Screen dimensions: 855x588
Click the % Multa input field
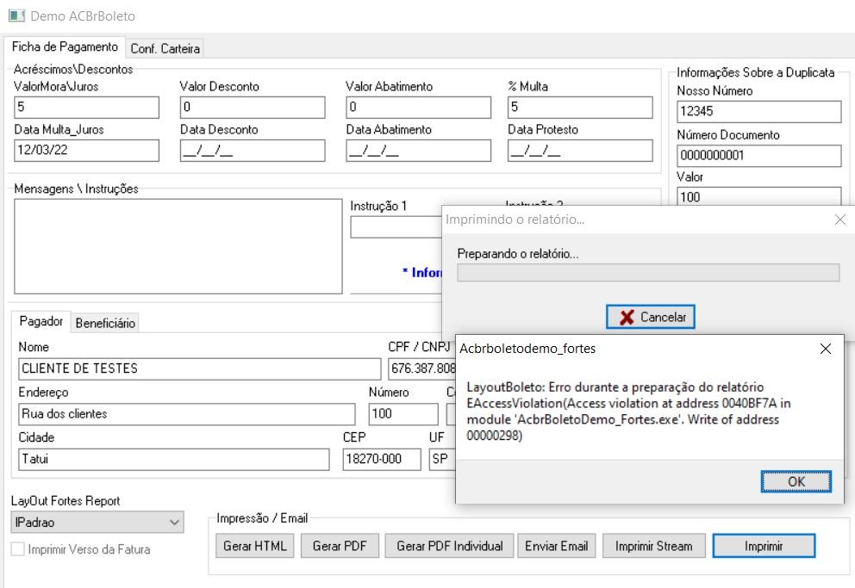(580, 108)
